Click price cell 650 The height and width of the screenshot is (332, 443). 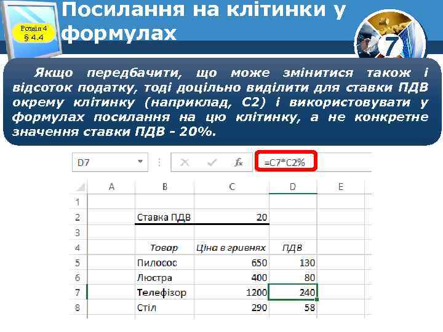(232, 263)
